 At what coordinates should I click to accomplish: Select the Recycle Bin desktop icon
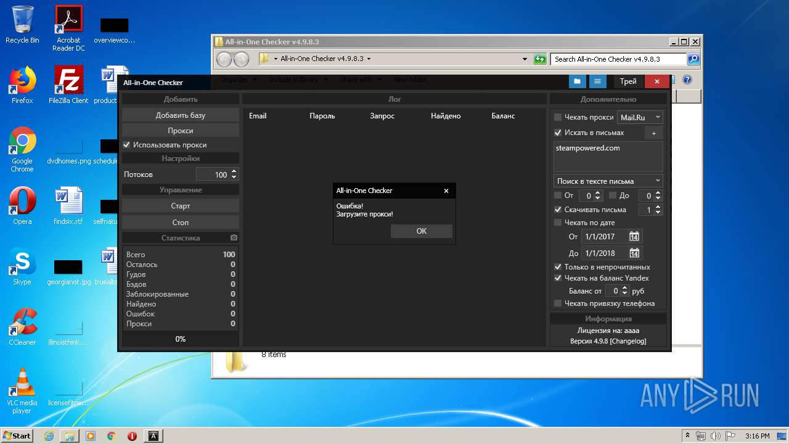[x=22, y=25]
